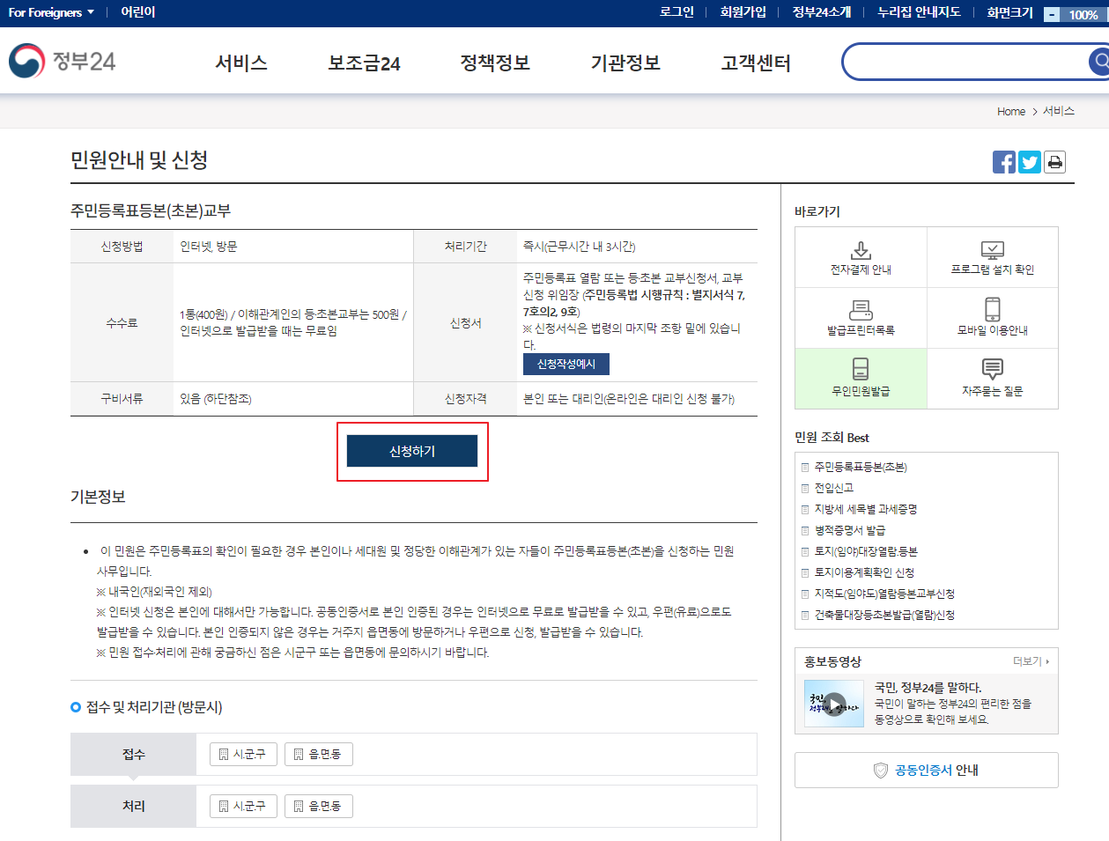
Task: Click 읍면동 button in 처리 row
Action: click(x=319, y=806)
